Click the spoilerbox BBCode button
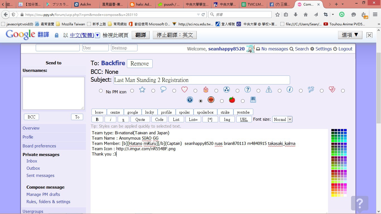This screenshot has height=214, width=381. pos(205,112)
